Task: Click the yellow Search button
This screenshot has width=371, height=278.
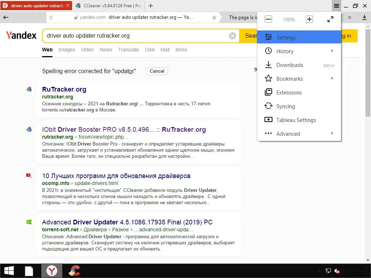Action: click(x=249, y=36)
